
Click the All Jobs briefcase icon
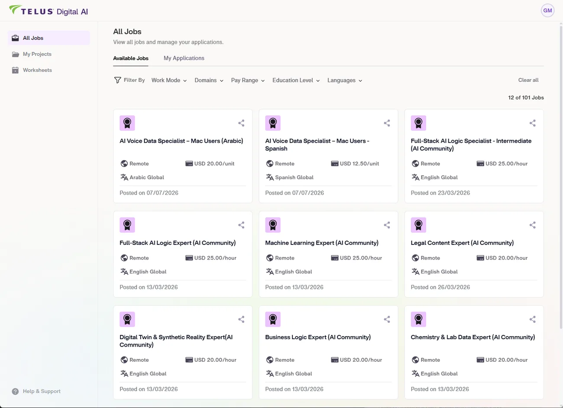pos(15,38)
